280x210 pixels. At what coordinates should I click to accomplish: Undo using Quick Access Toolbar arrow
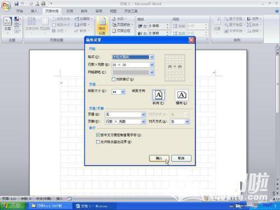pos(22,3)
